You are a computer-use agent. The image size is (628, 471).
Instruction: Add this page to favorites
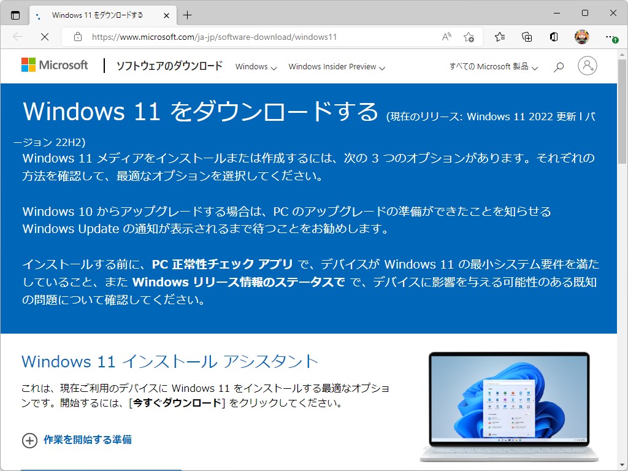(x=468, y=37)
